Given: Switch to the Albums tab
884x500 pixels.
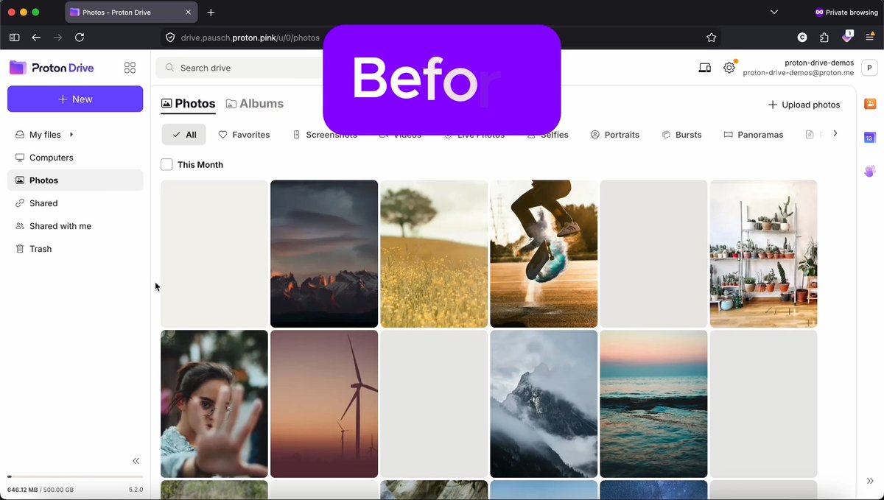Looking at the screenshot, I should [255, 104].
